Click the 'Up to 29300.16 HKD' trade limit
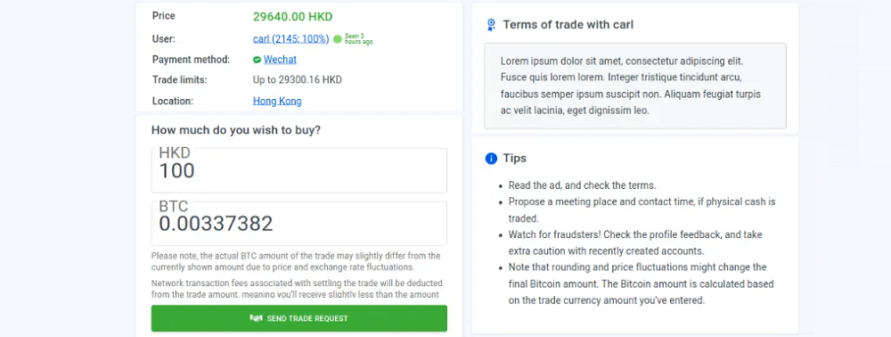Screen dimensions: 891x337 click(x=298, y=80)
